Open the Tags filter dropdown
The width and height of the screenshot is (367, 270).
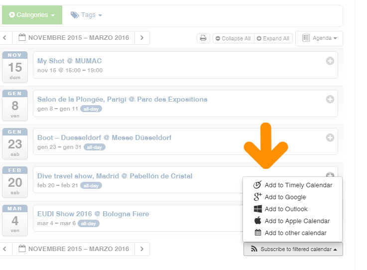click(x=86, y=15)
